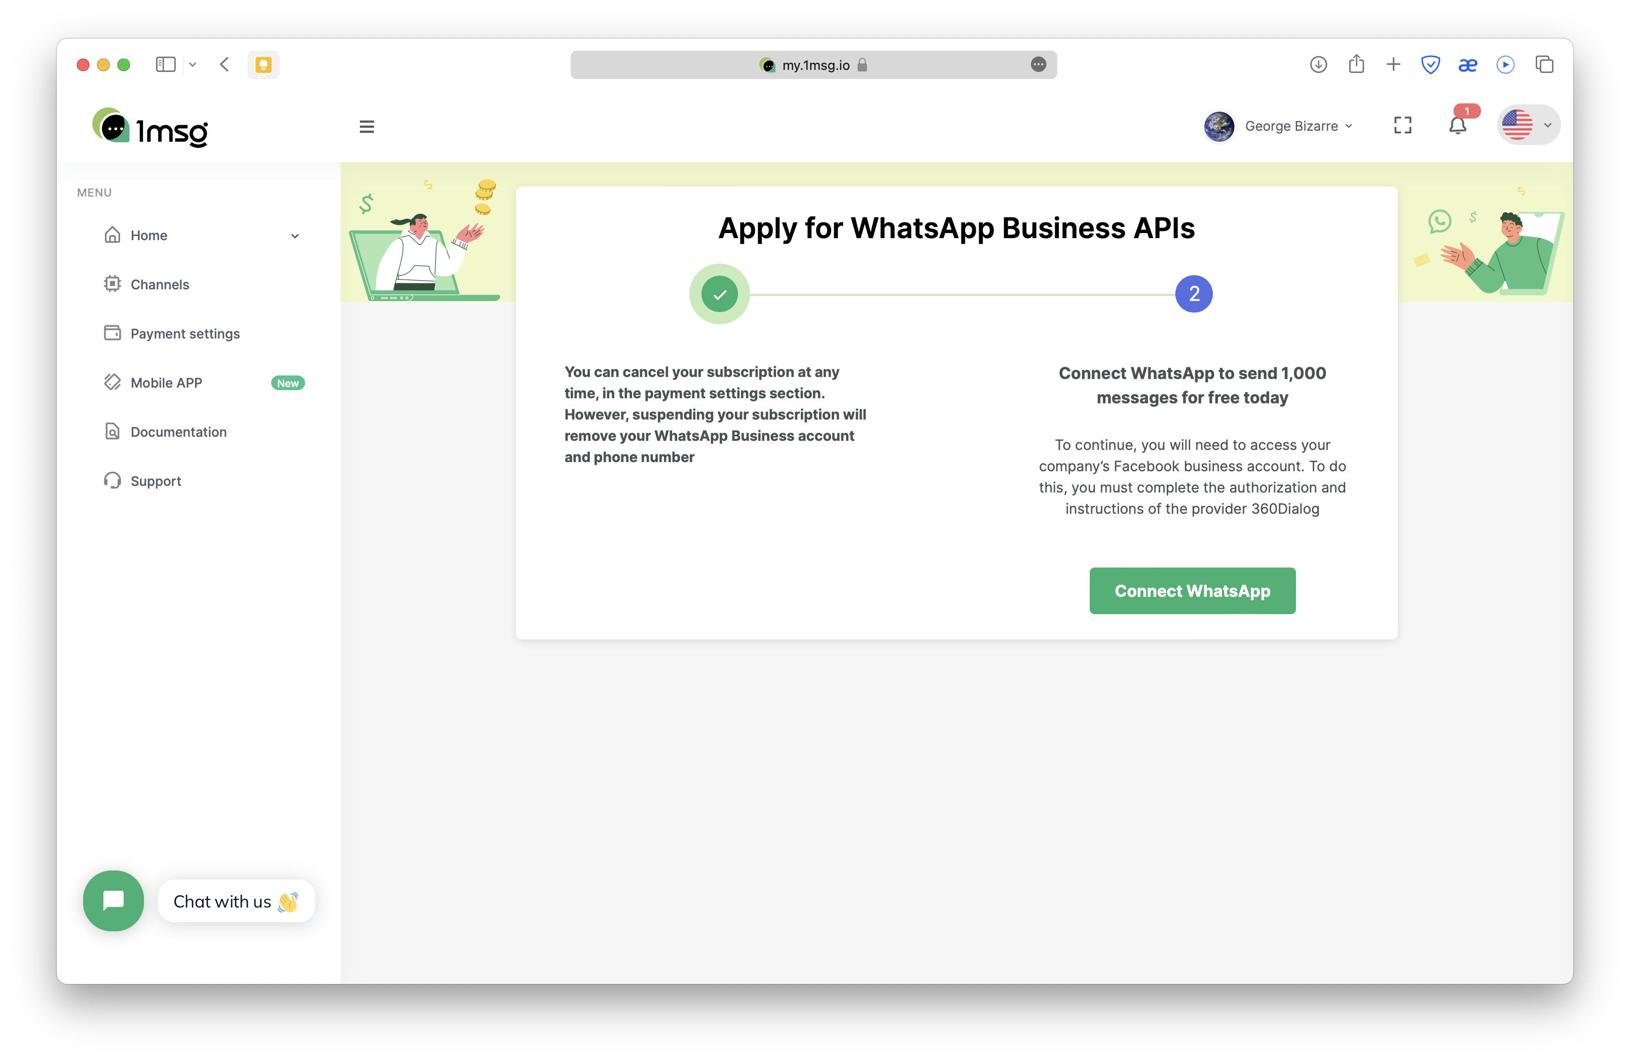1630x1059 pixels.
Task: Go to Payment settings
Action: (x=185, y=333)
